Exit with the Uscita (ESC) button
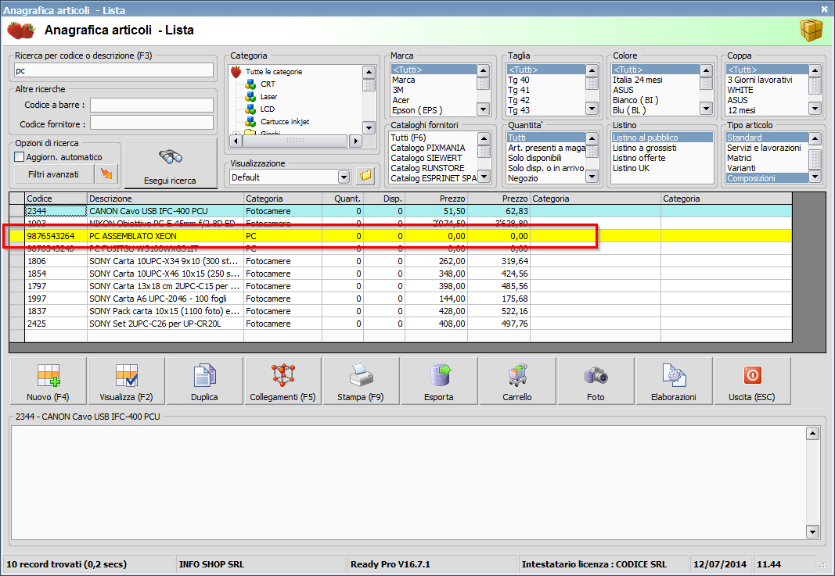This screenshot has width=835, height=576. pos(752,381)
